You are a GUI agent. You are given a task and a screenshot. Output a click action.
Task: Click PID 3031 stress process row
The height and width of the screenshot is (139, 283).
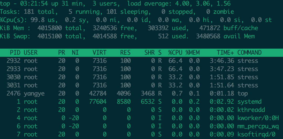click(141, 85)
